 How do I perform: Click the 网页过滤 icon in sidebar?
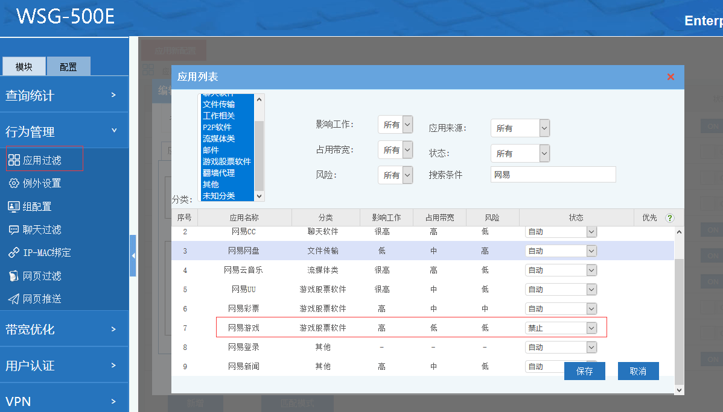pos(14,276)
